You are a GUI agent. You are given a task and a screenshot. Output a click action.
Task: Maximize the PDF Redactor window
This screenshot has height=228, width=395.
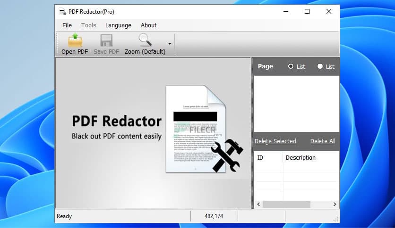[307, 12]
